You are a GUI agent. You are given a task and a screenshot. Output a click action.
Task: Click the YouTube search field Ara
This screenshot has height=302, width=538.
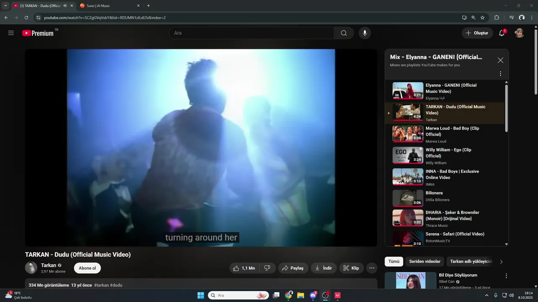tap(251, 33)
